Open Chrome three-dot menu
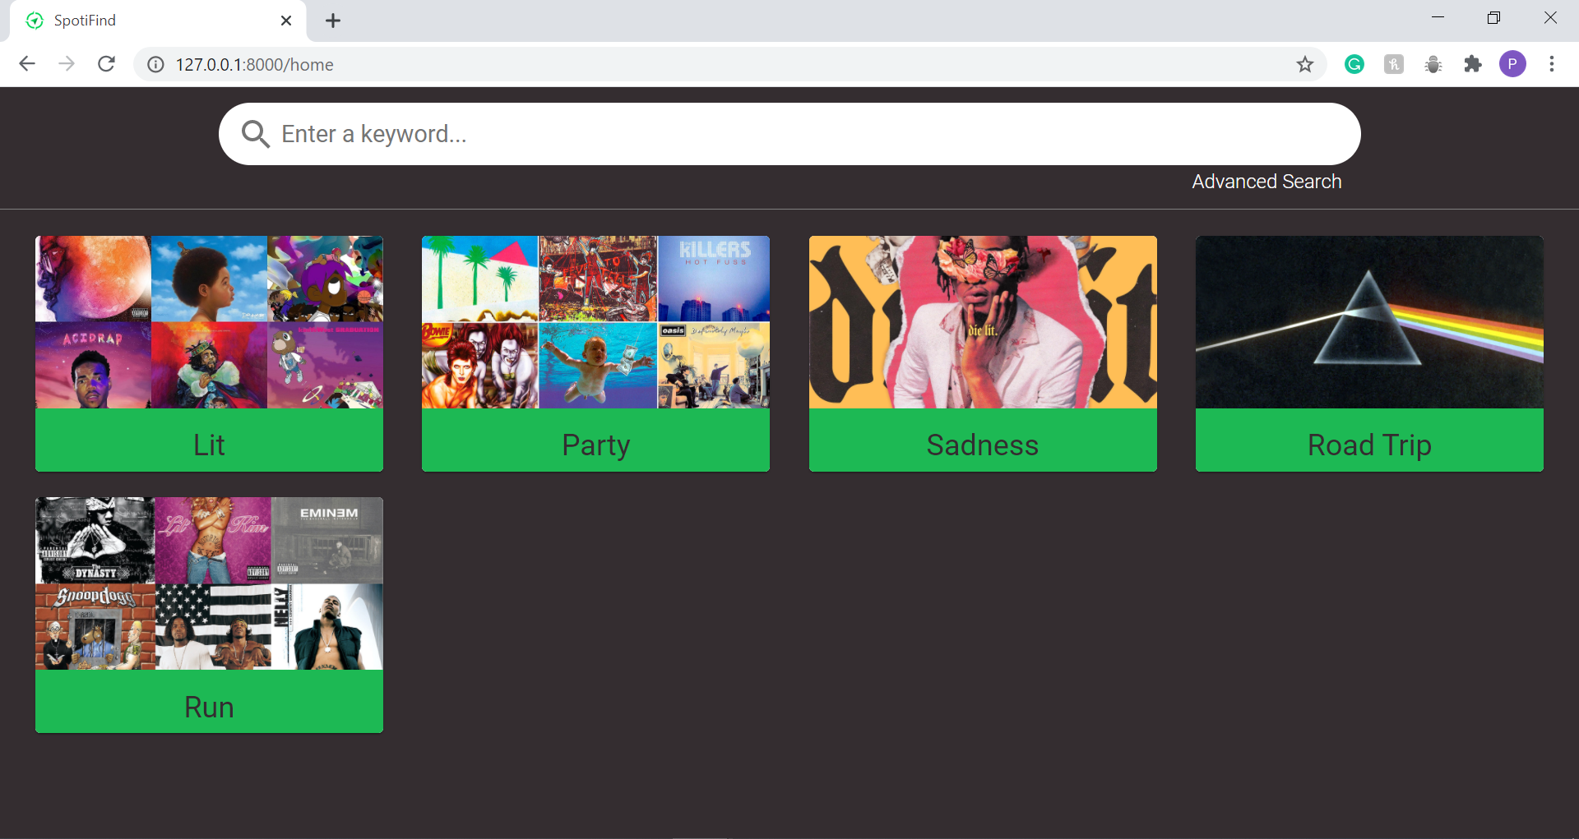This screenshot has height=839, width=1579. click(1552, 64)
